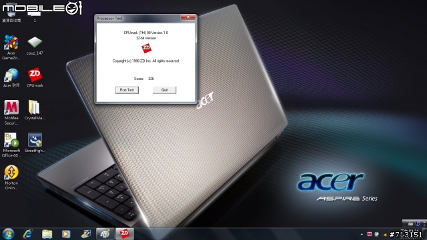Open Norton Online desktop shortcut
Image resolution: width=427 pixels, height=240 pixels.
tap(11, 177)
